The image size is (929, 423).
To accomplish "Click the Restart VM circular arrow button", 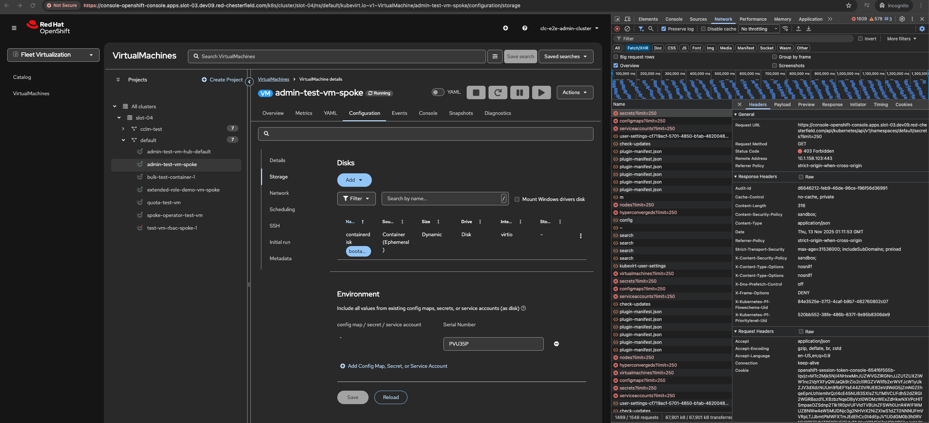I will click(498, 93).
